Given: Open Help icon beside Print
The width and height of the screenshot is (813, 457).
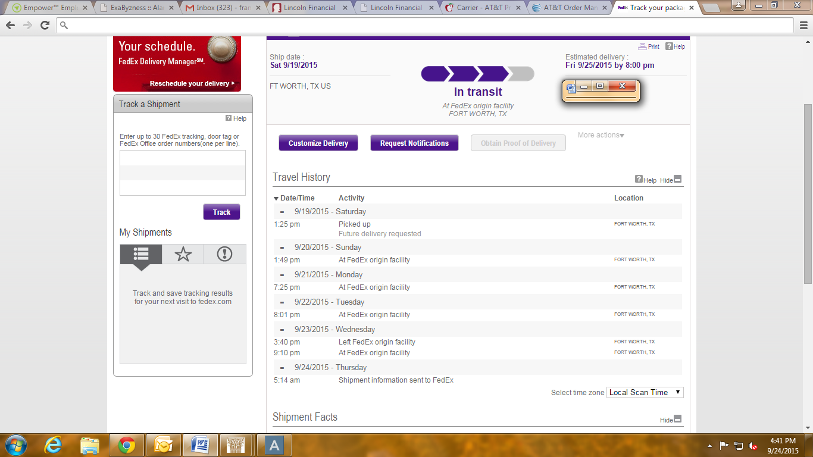Looking at the screenshot, I should click(675, 46).
